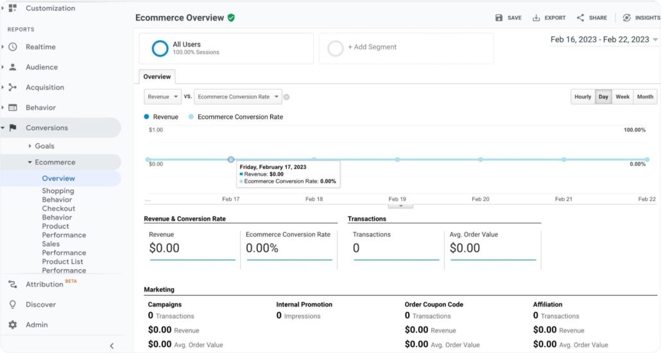The width and height of the screenshot is (661, 353).
Task: Select the Month view toggle
Action: click(x=645, y=97)
